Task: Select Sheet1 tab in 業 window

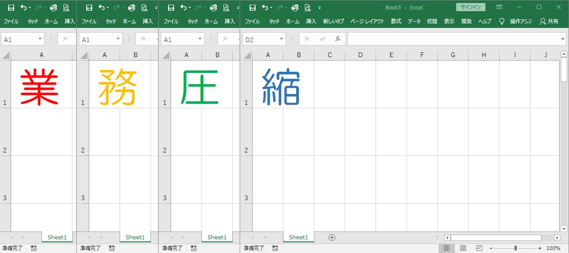Action: (x=57, y=237)
